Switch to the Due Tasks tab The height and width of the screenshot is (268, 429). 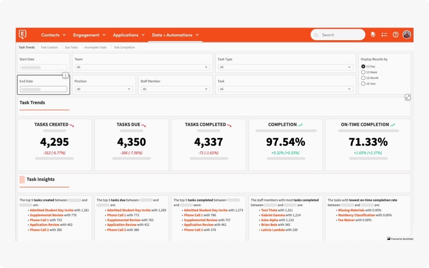[71, 47]
